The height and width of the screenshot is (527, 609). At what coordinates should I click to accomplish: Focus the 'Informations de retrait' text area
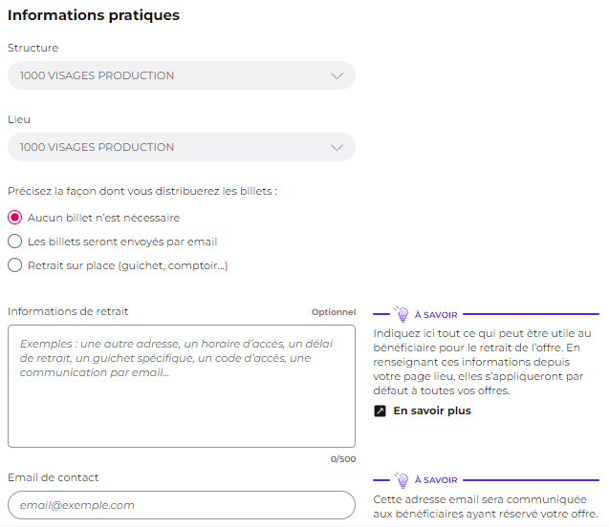pyautogui.click(x=182, y=387)
